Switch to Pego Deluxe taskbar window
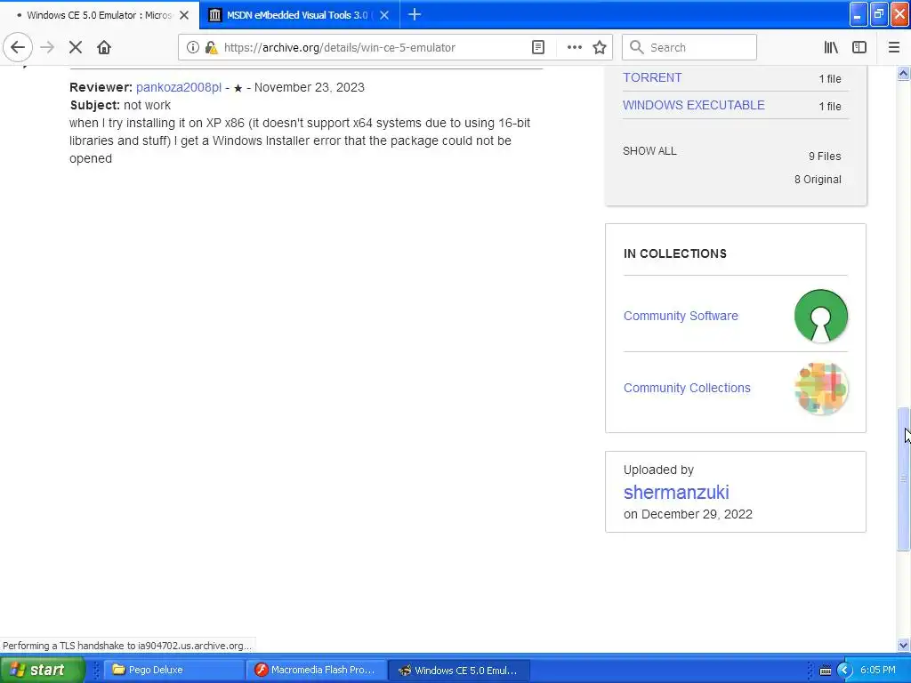Screen dimensions: 911x683 pos(173,670)
